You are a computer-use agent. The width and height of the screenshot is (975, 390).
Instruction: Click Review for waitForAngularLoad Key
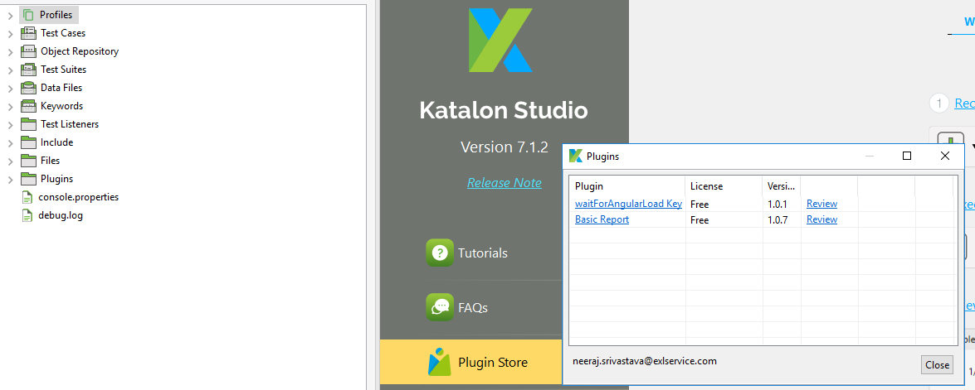[821, 204]
